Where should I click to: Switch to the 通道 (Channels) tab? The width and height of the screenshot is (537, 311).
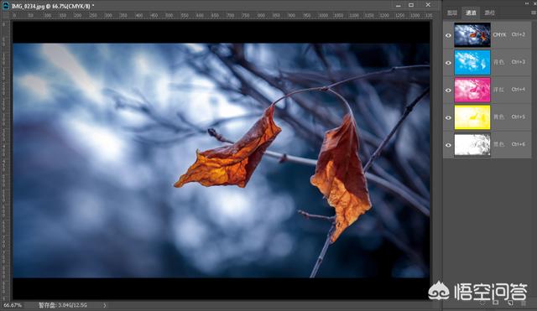471,13
